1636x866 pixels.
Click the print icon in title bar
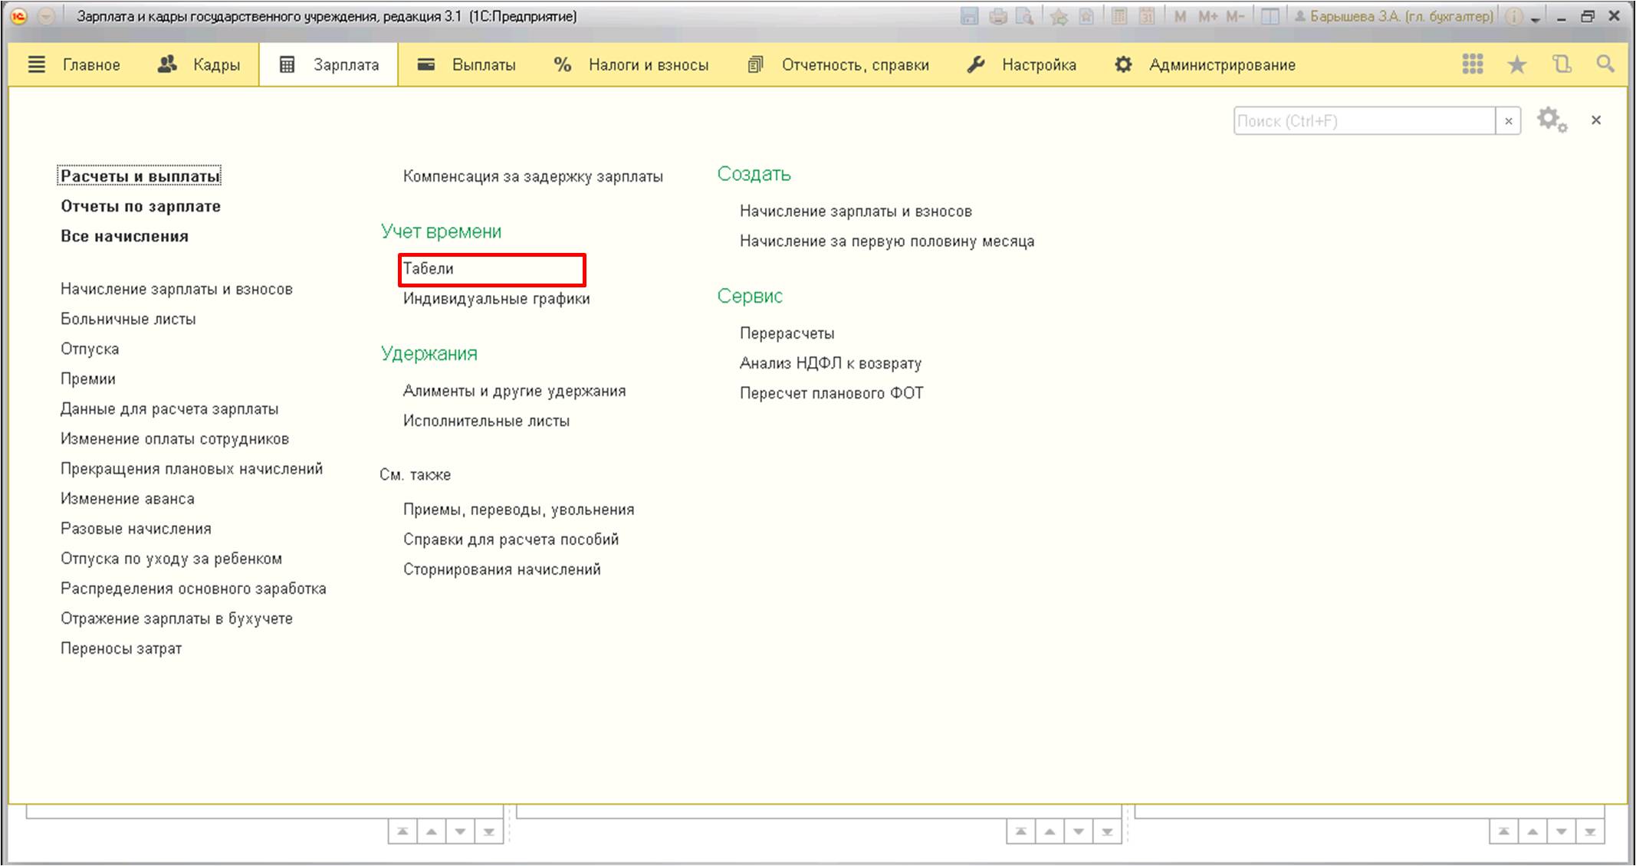(997, 16)
